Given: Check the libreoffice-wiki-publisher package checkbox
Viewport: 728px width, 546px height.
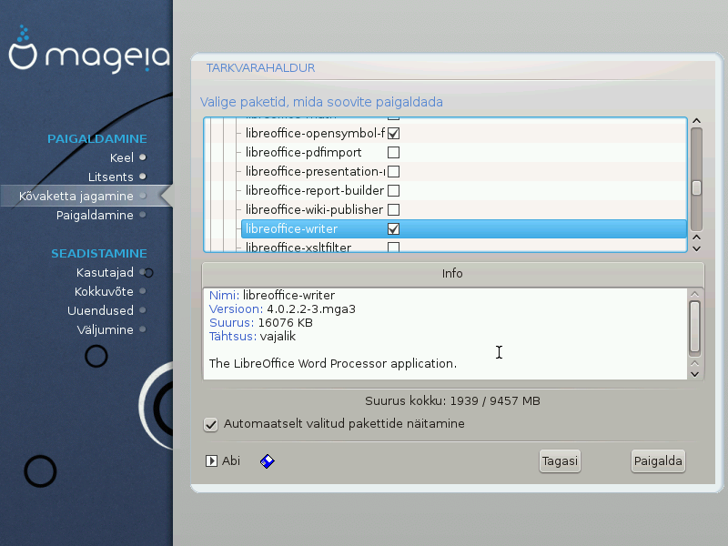Looking at the screenshot, I should pos(393,210).
